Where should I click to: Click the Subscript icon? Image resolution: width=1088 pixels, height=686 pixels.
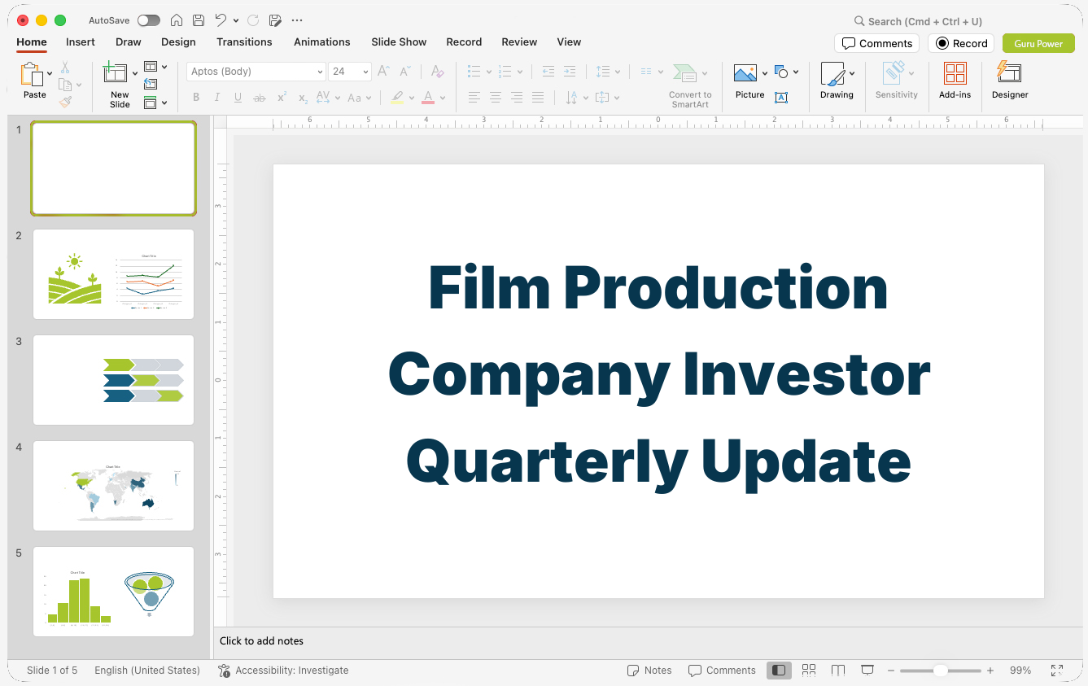click(x=303, y=98)
